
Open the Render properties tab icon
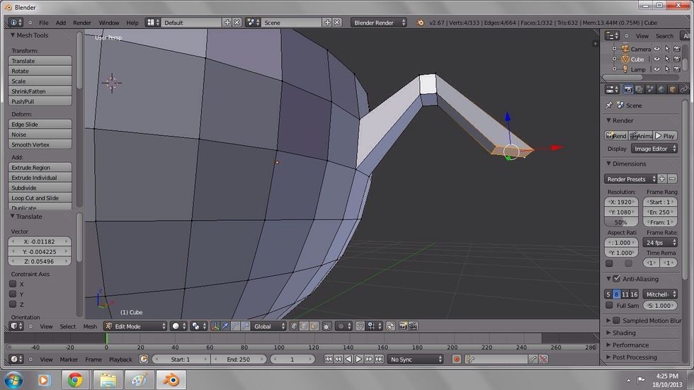pos(628,89)
